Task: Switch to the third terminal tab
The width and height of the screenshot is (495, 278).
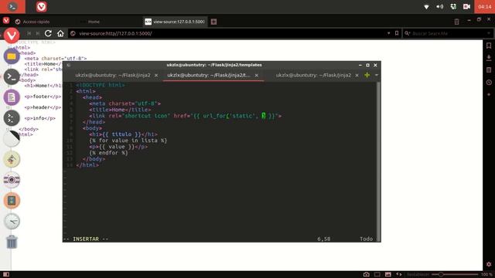Action: pos(313,75)
